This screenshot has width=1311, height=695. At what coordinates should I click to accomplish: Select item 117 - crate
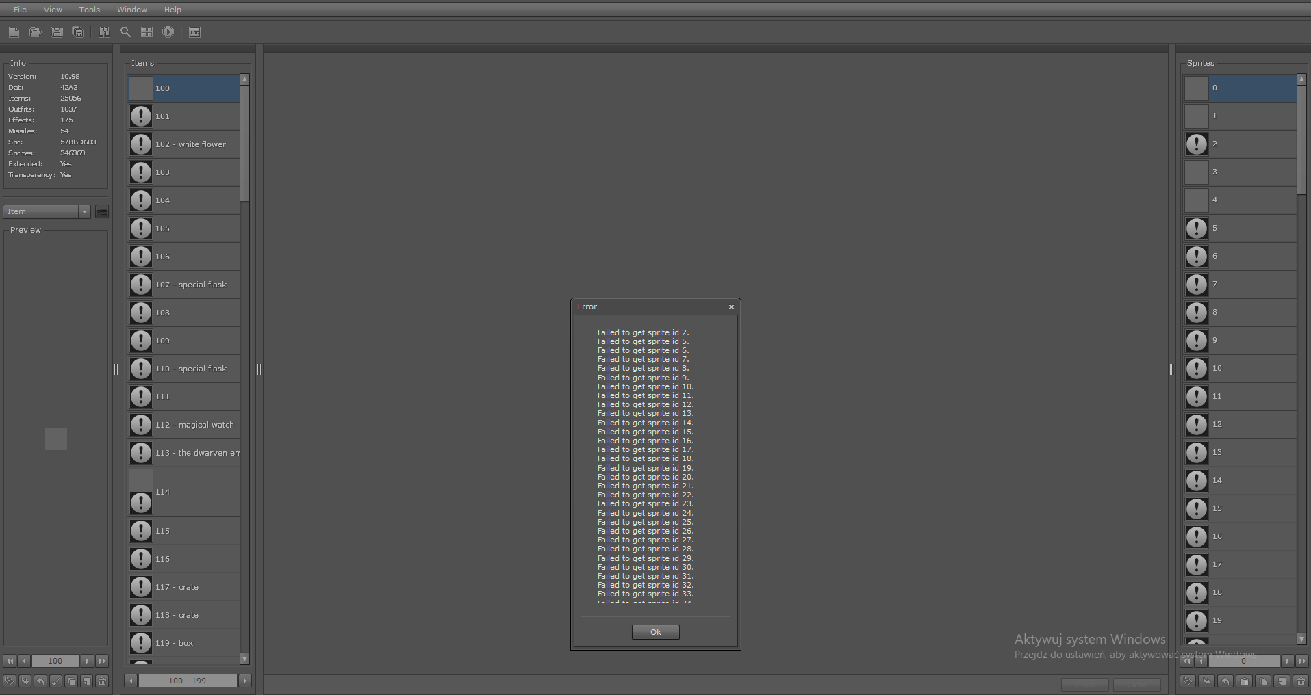click(183, 587)
